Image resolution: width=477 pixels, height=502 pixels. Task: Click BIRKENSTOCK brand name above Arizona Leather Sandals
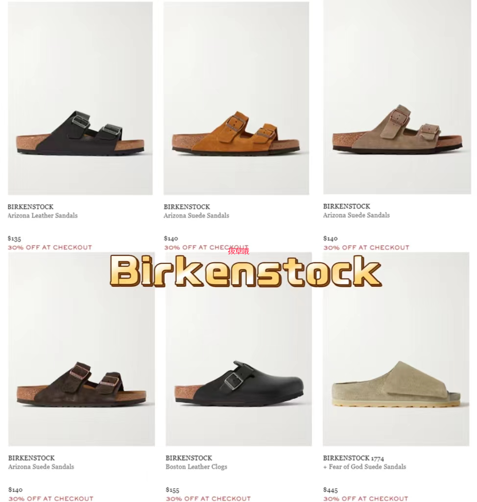(x=30, y=207)
